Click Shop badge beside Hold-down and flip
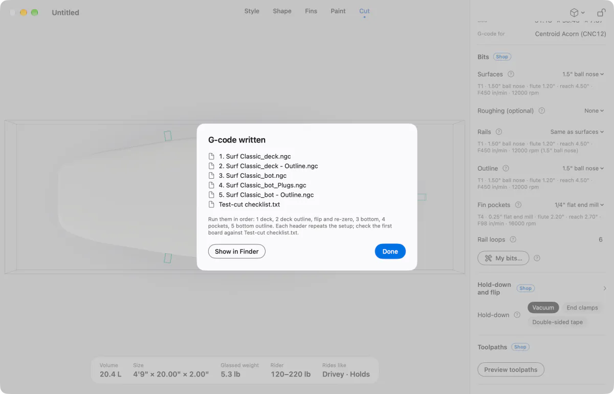614x394 pixels. pyautogui.click(x=525, y=288)
